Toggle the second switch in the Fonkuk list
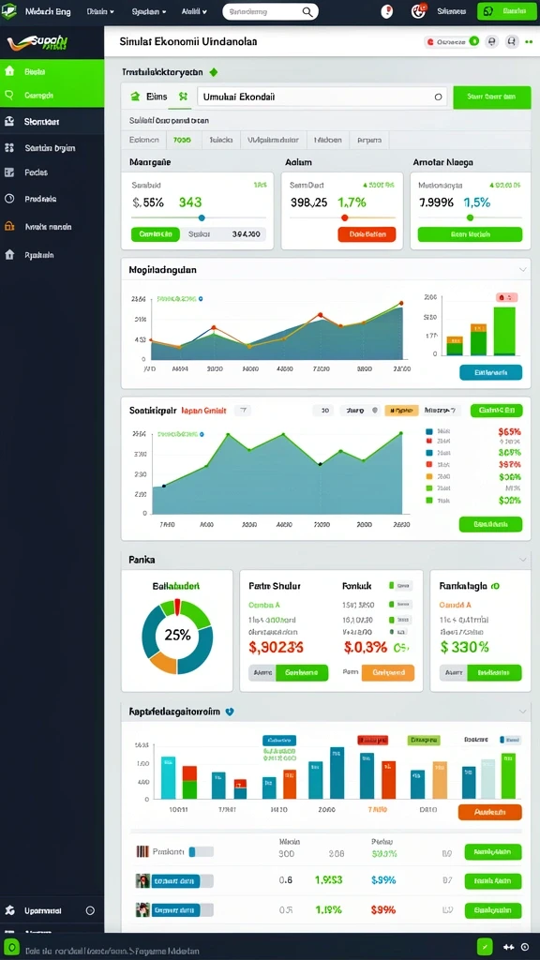Image resolution: width=540 pixels, height=960 pixels. click(x=401, y=604)
